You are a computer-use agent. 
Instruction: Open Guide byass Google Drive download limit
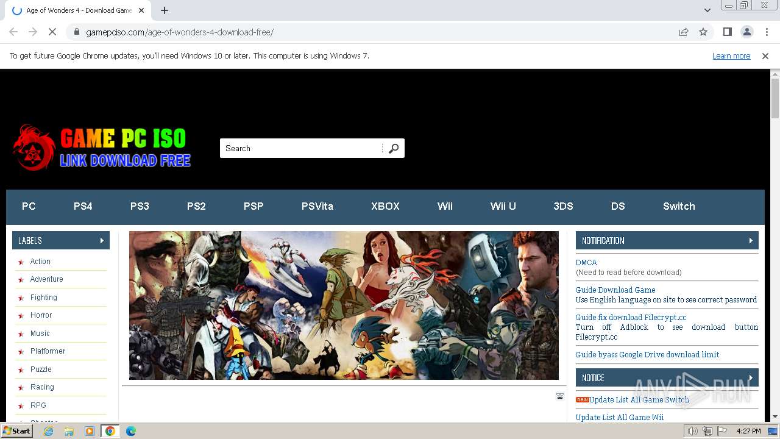[647, 355]
